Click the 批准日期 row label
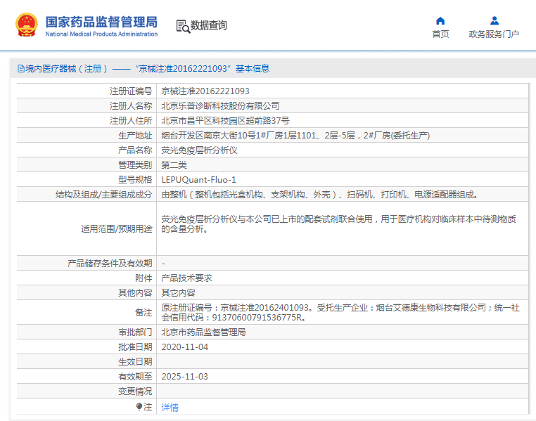The image size is (536, 421). tap(135, 347)
